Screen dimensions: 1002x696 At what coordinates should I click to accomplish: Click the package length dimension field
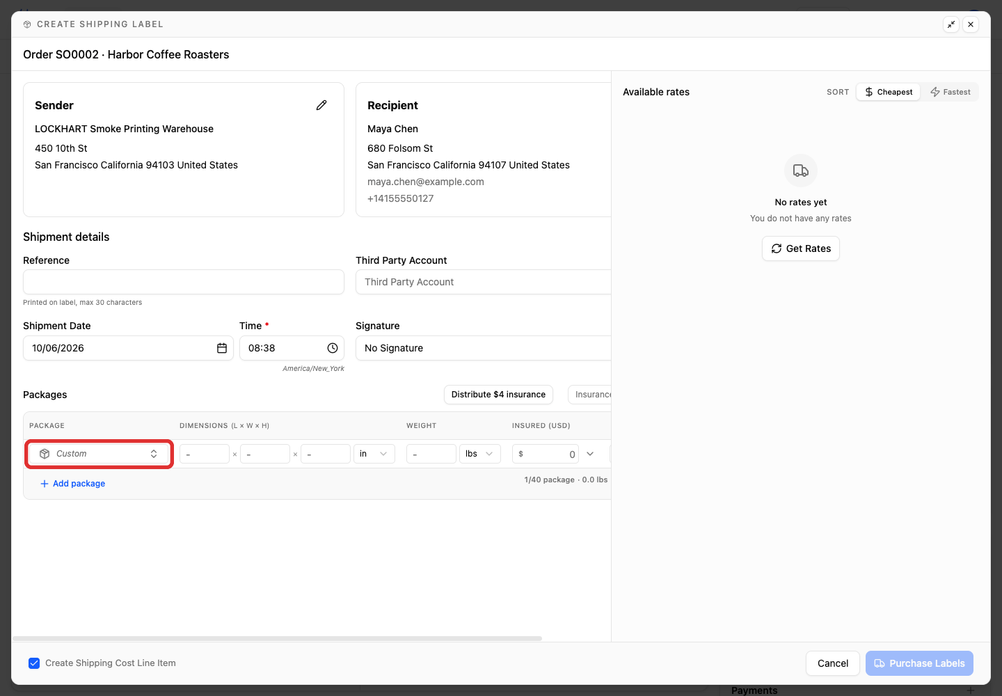(205, 454)
